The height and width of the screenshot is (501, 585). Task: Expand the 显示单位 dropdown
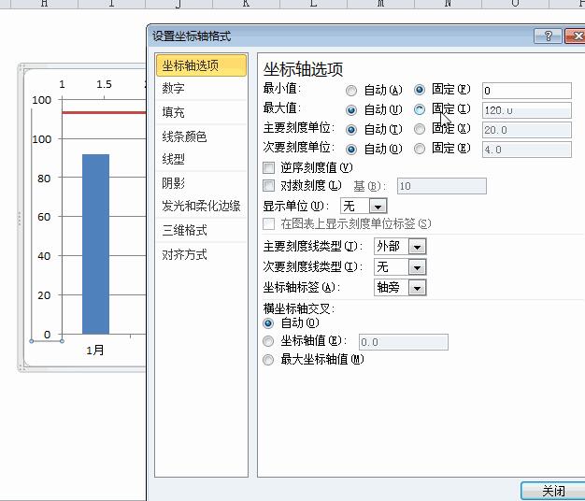coord(378,206)
